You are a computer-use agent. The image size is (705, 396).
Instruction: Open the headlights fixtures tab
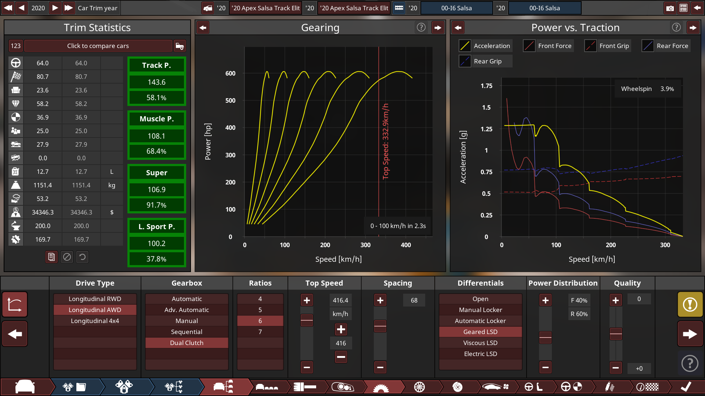pos(343,387)
